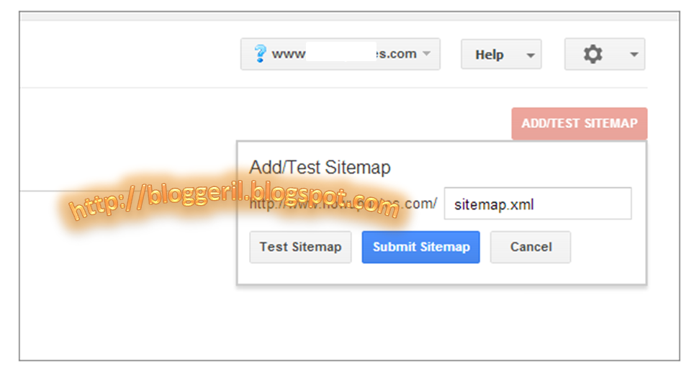The width and height of the screenshot is (699, 372).
Task: Click empty space right of the Cancel button
Action: point(606,247)
